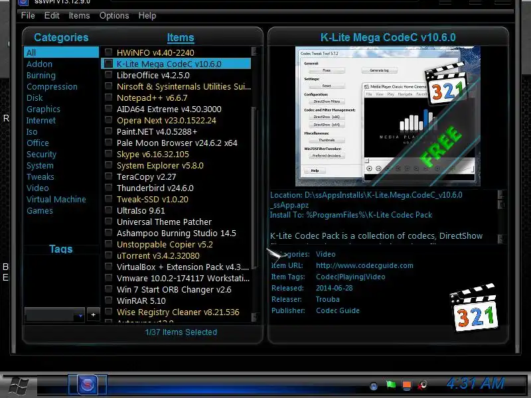Check the AIDA64 Extreme checkbox
The width and height of the screenshot is (531, 398).
tap(108, 108)
